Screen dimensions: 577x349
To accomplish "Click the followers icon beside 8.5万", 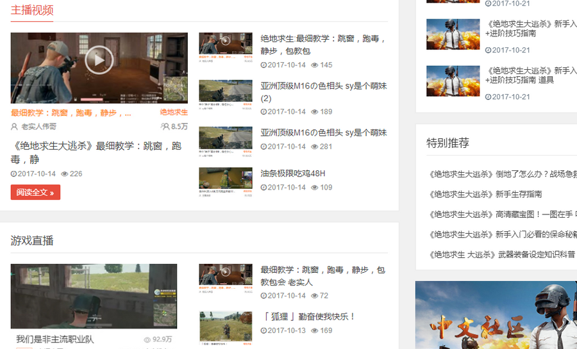I will point(165,127).
